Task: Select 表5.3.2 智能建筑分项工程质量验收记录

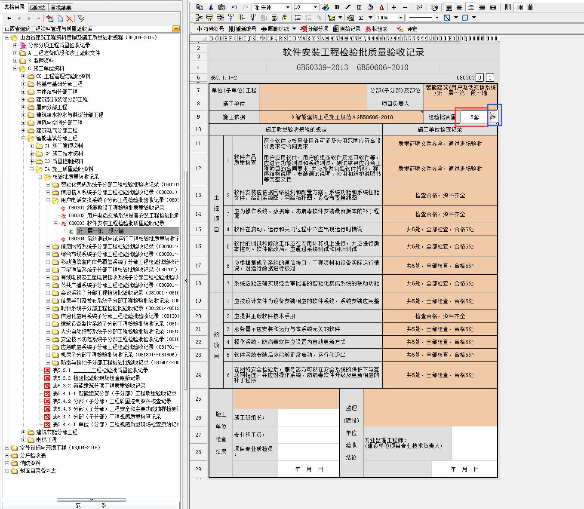Action: click(x=99, y=386)
